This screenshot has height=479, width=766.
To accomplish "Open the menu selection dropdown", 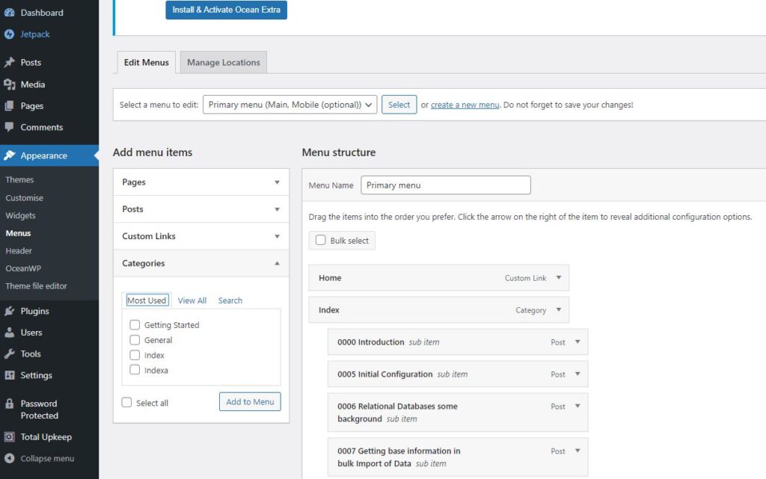I will [x=289, y=105].
